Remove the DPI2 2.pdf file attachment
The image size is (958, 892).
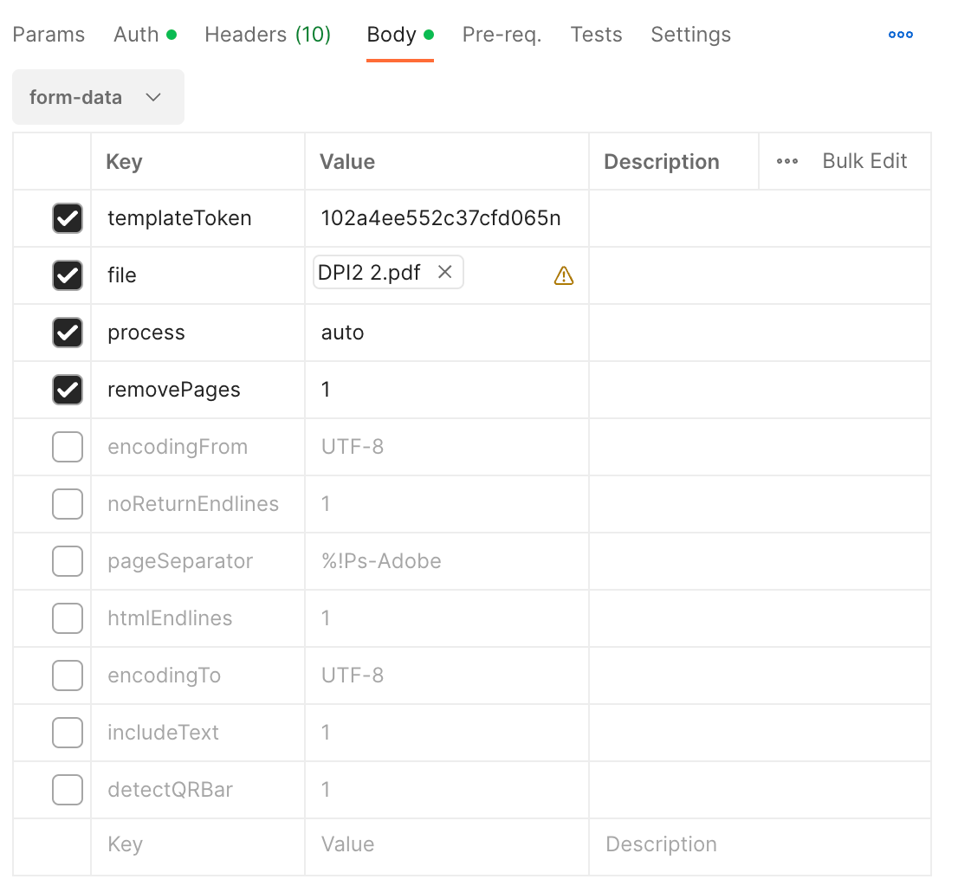(x=445, y=272)
